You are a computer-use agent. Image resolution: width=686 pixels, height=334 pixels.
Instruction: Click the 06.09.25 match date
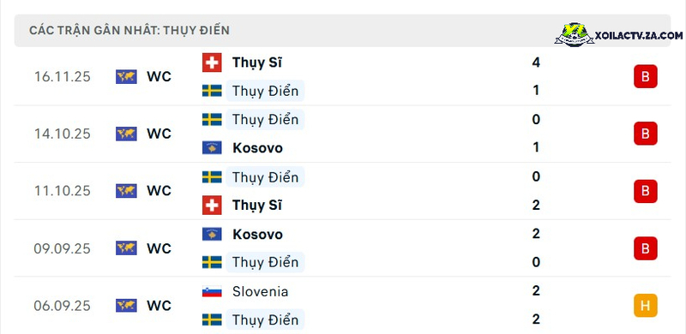pos(62,306)
